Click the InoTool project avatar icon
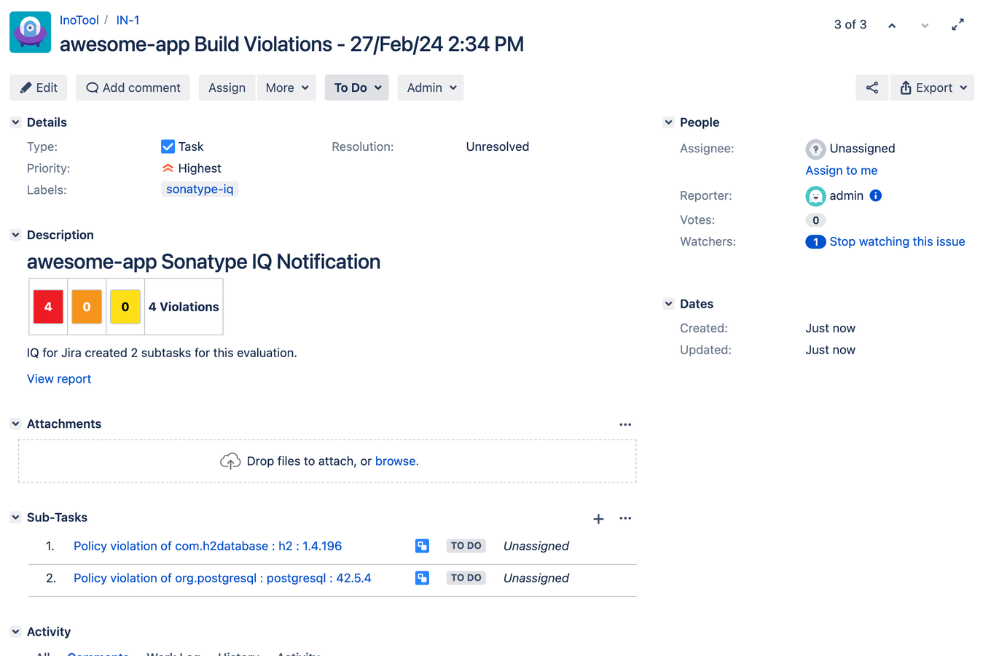 tap(30, 32)
